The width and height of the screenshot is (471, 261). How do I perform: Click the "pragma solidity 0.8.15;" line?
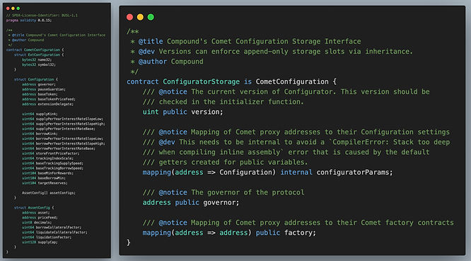point(29,21)
